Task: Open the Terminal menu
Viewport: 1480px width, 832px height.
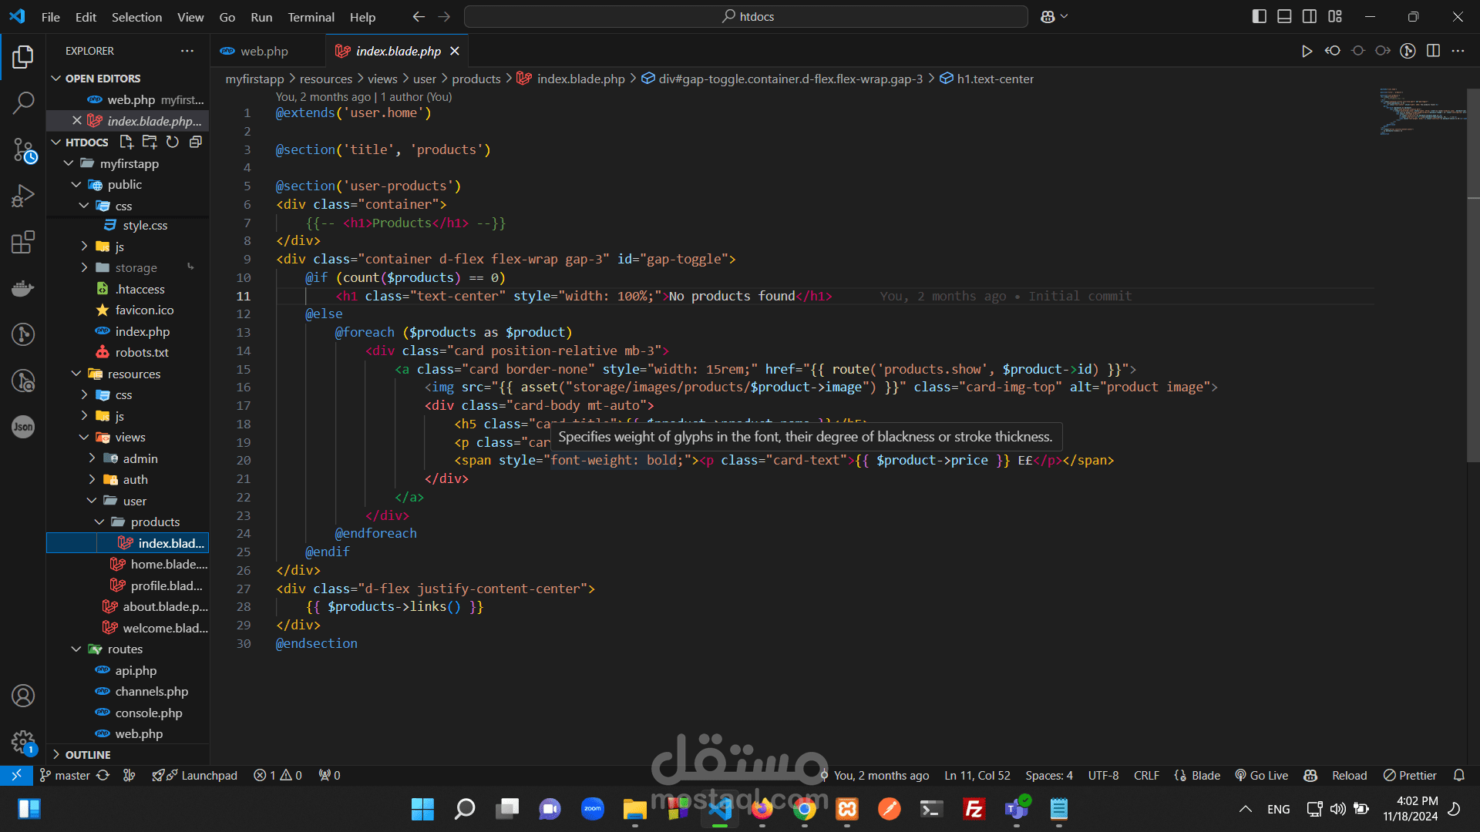Action: (x=311, y=17)
